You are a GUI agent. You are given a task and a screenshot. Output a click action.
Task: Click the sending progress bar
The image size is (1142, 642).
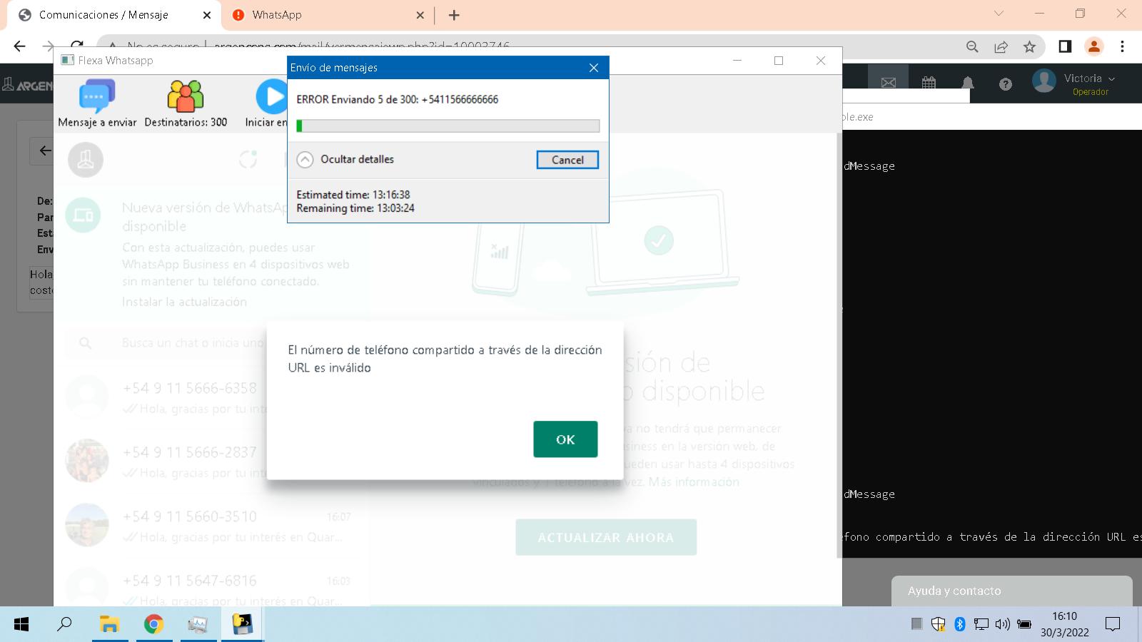point(448,126)
